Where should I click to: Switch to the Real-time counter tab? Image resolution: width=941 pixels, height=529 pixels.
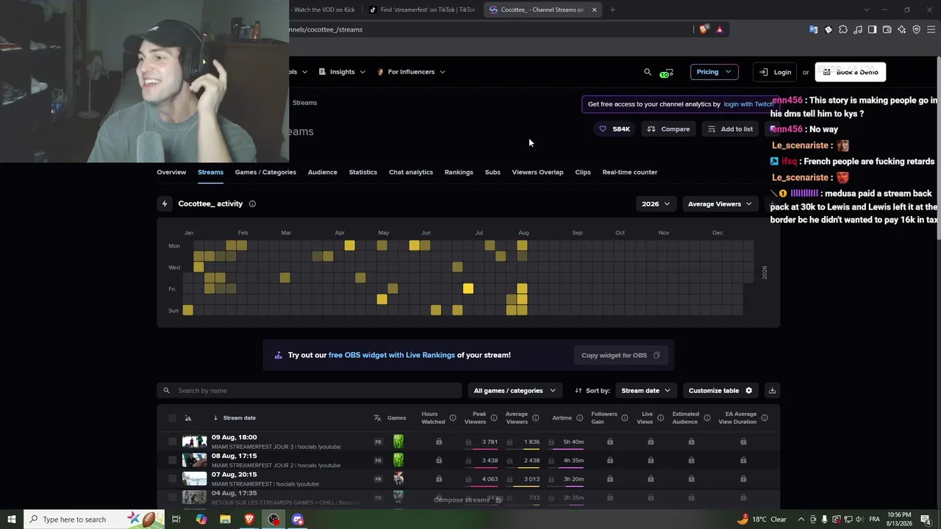pos(630,172)
